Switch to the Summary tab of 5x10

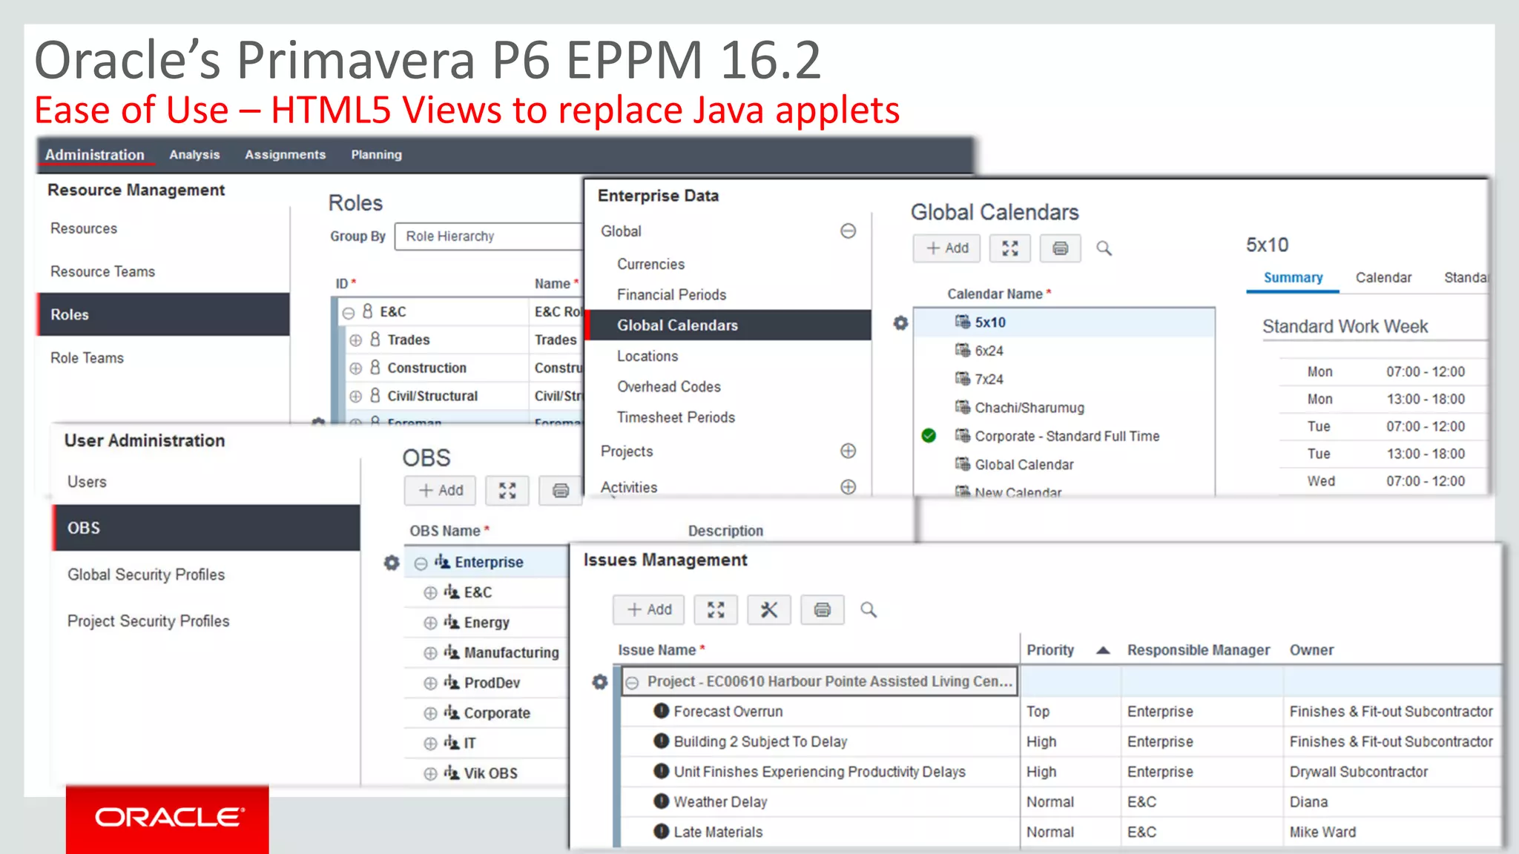click(x=1293, y=278)
